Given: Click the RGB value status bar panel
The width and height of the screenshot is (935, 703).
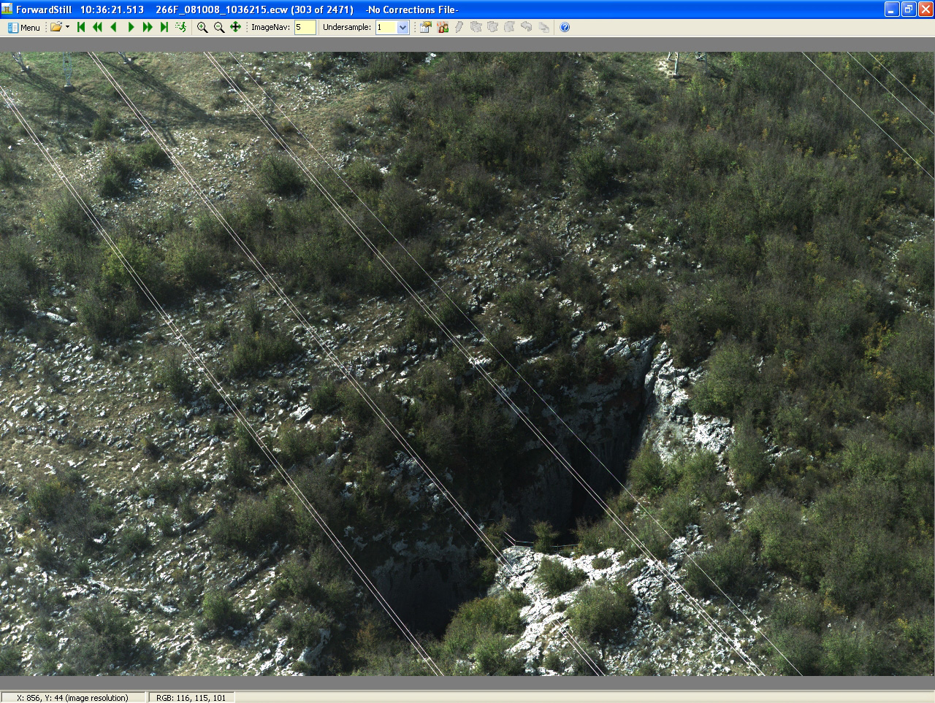Looking at the screenshot, I should point(191,698).
